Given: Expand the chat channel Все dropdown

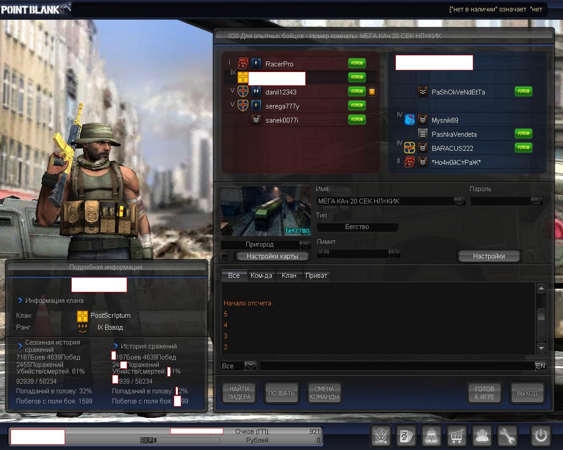Looking at the screenshot, I should pos(250,366).
